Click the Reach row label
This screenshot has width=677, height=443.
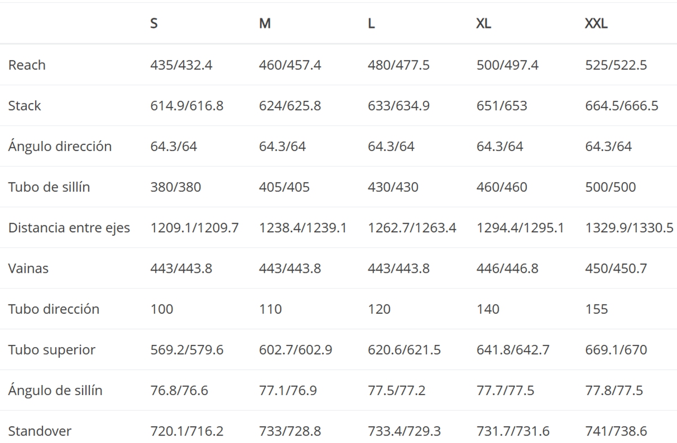coord(27,65)
